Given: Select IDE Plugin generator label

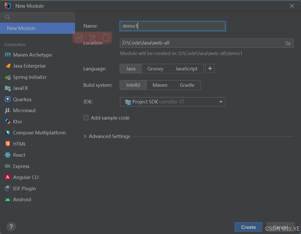Looking at the screenshot, I should [24, 188].
